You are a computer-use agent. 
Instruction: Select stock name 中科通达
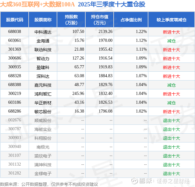pos(43,32)
